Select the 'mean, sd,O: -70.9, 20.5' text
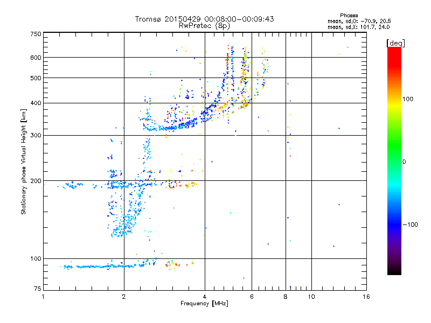This screenshot has width=431, height=323. (x=359, y=21)
